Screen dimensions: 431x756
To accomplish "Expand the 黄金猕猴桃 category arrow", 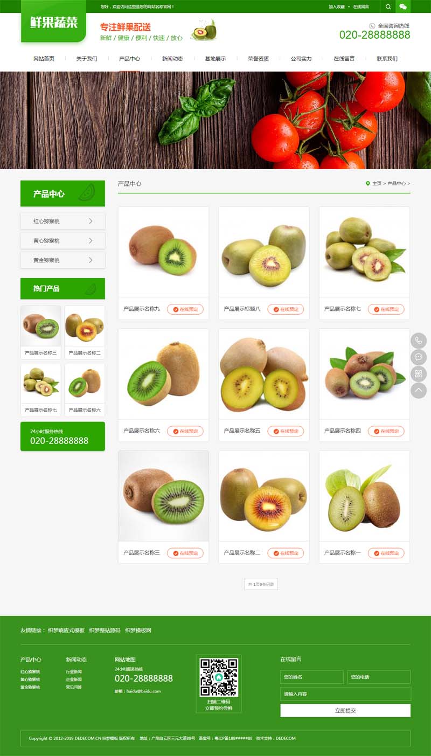I will click(91, 260).
